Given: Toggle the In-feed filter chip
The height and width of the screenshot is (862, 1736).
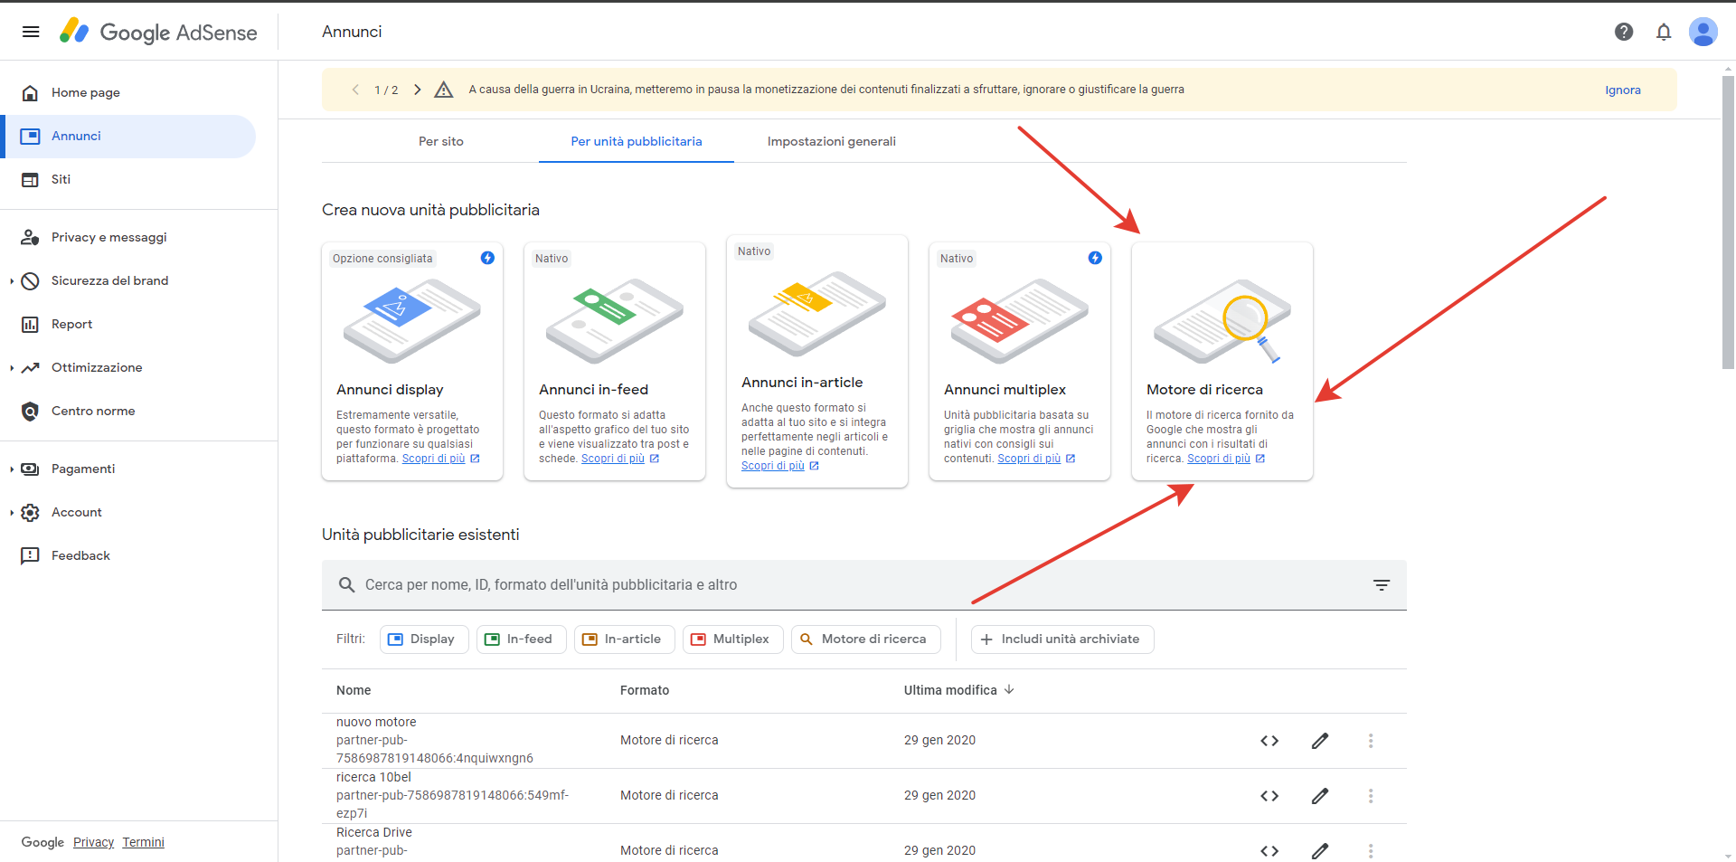Looking at the screenshot, I should 521,639.
